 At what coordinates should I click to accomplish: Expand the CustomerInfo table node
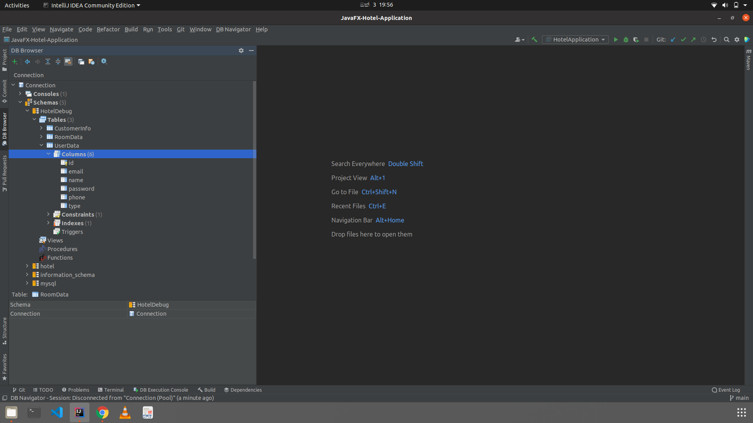(42, 128)
